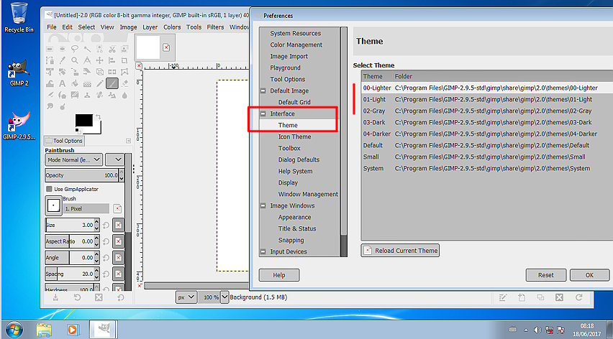613x339 pixels.
Task: Open the Colors menu
Action: click(172, 27)
